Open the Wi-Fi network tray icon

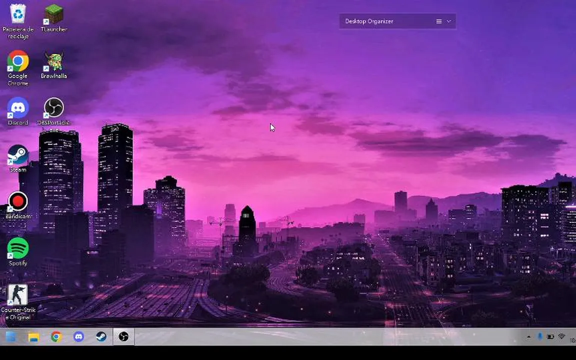coord(561,336)
